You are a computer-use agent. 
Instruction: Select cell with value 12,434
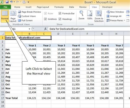pos(29,92)
